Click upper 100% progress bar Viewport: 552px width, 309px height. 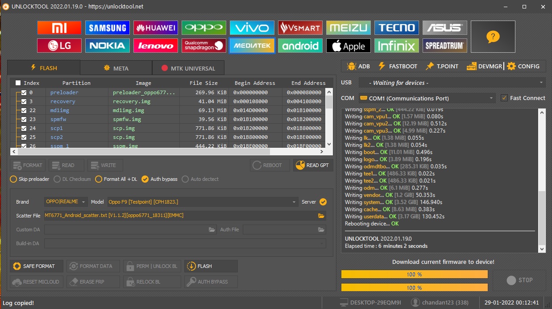point(414,274)
